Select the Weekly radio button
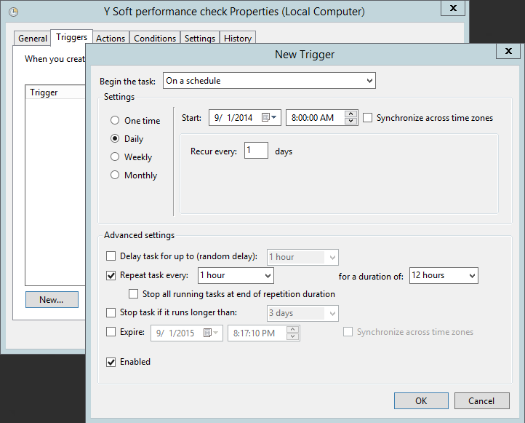The height and width of the screenshot is (423, 525). pyautogui.click(x=115, y=157)
